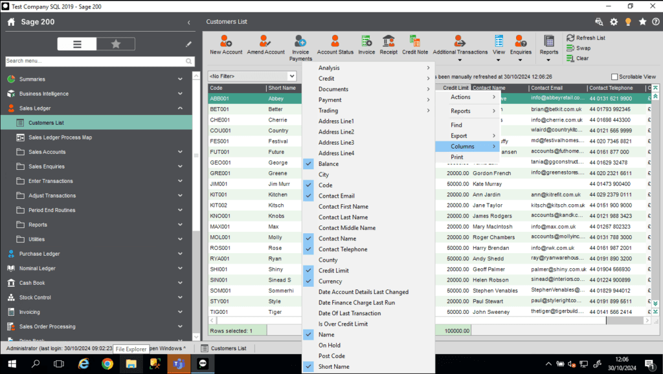The height and width of the screenshot is (374, 663).
Task: Click in the Search menu field
Action: click(94, 61)
